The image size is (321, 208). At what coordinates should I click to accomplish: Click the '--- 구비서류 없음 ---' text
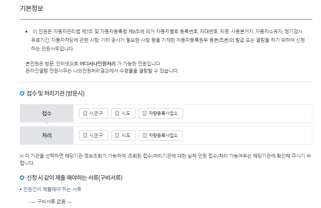[x=50, y=202]
